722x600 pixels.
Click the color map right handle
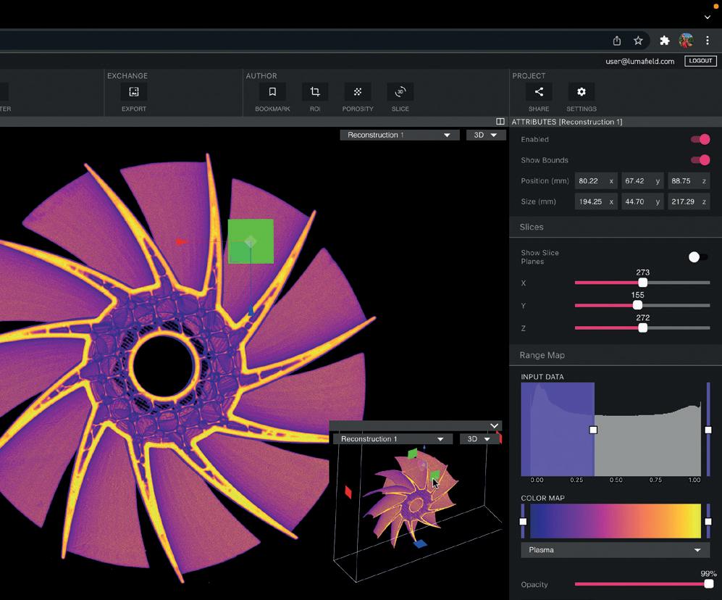point(708,522)
